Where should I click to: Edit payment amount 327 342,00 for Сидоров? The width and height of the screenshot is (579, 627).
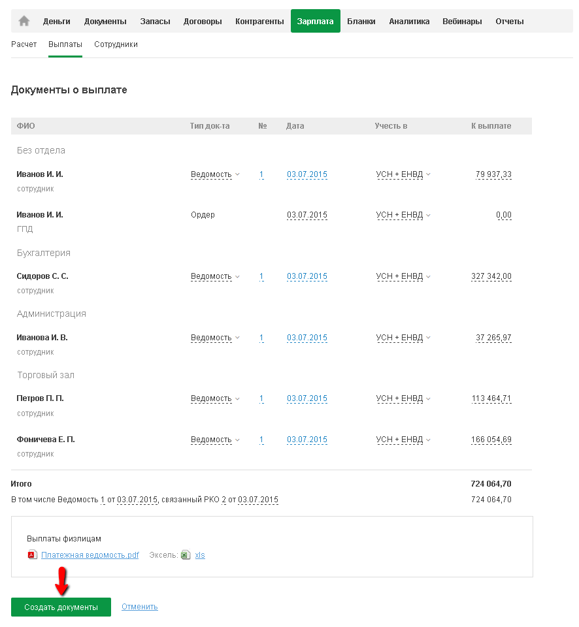pyautogui.click(x=491, y=276)
